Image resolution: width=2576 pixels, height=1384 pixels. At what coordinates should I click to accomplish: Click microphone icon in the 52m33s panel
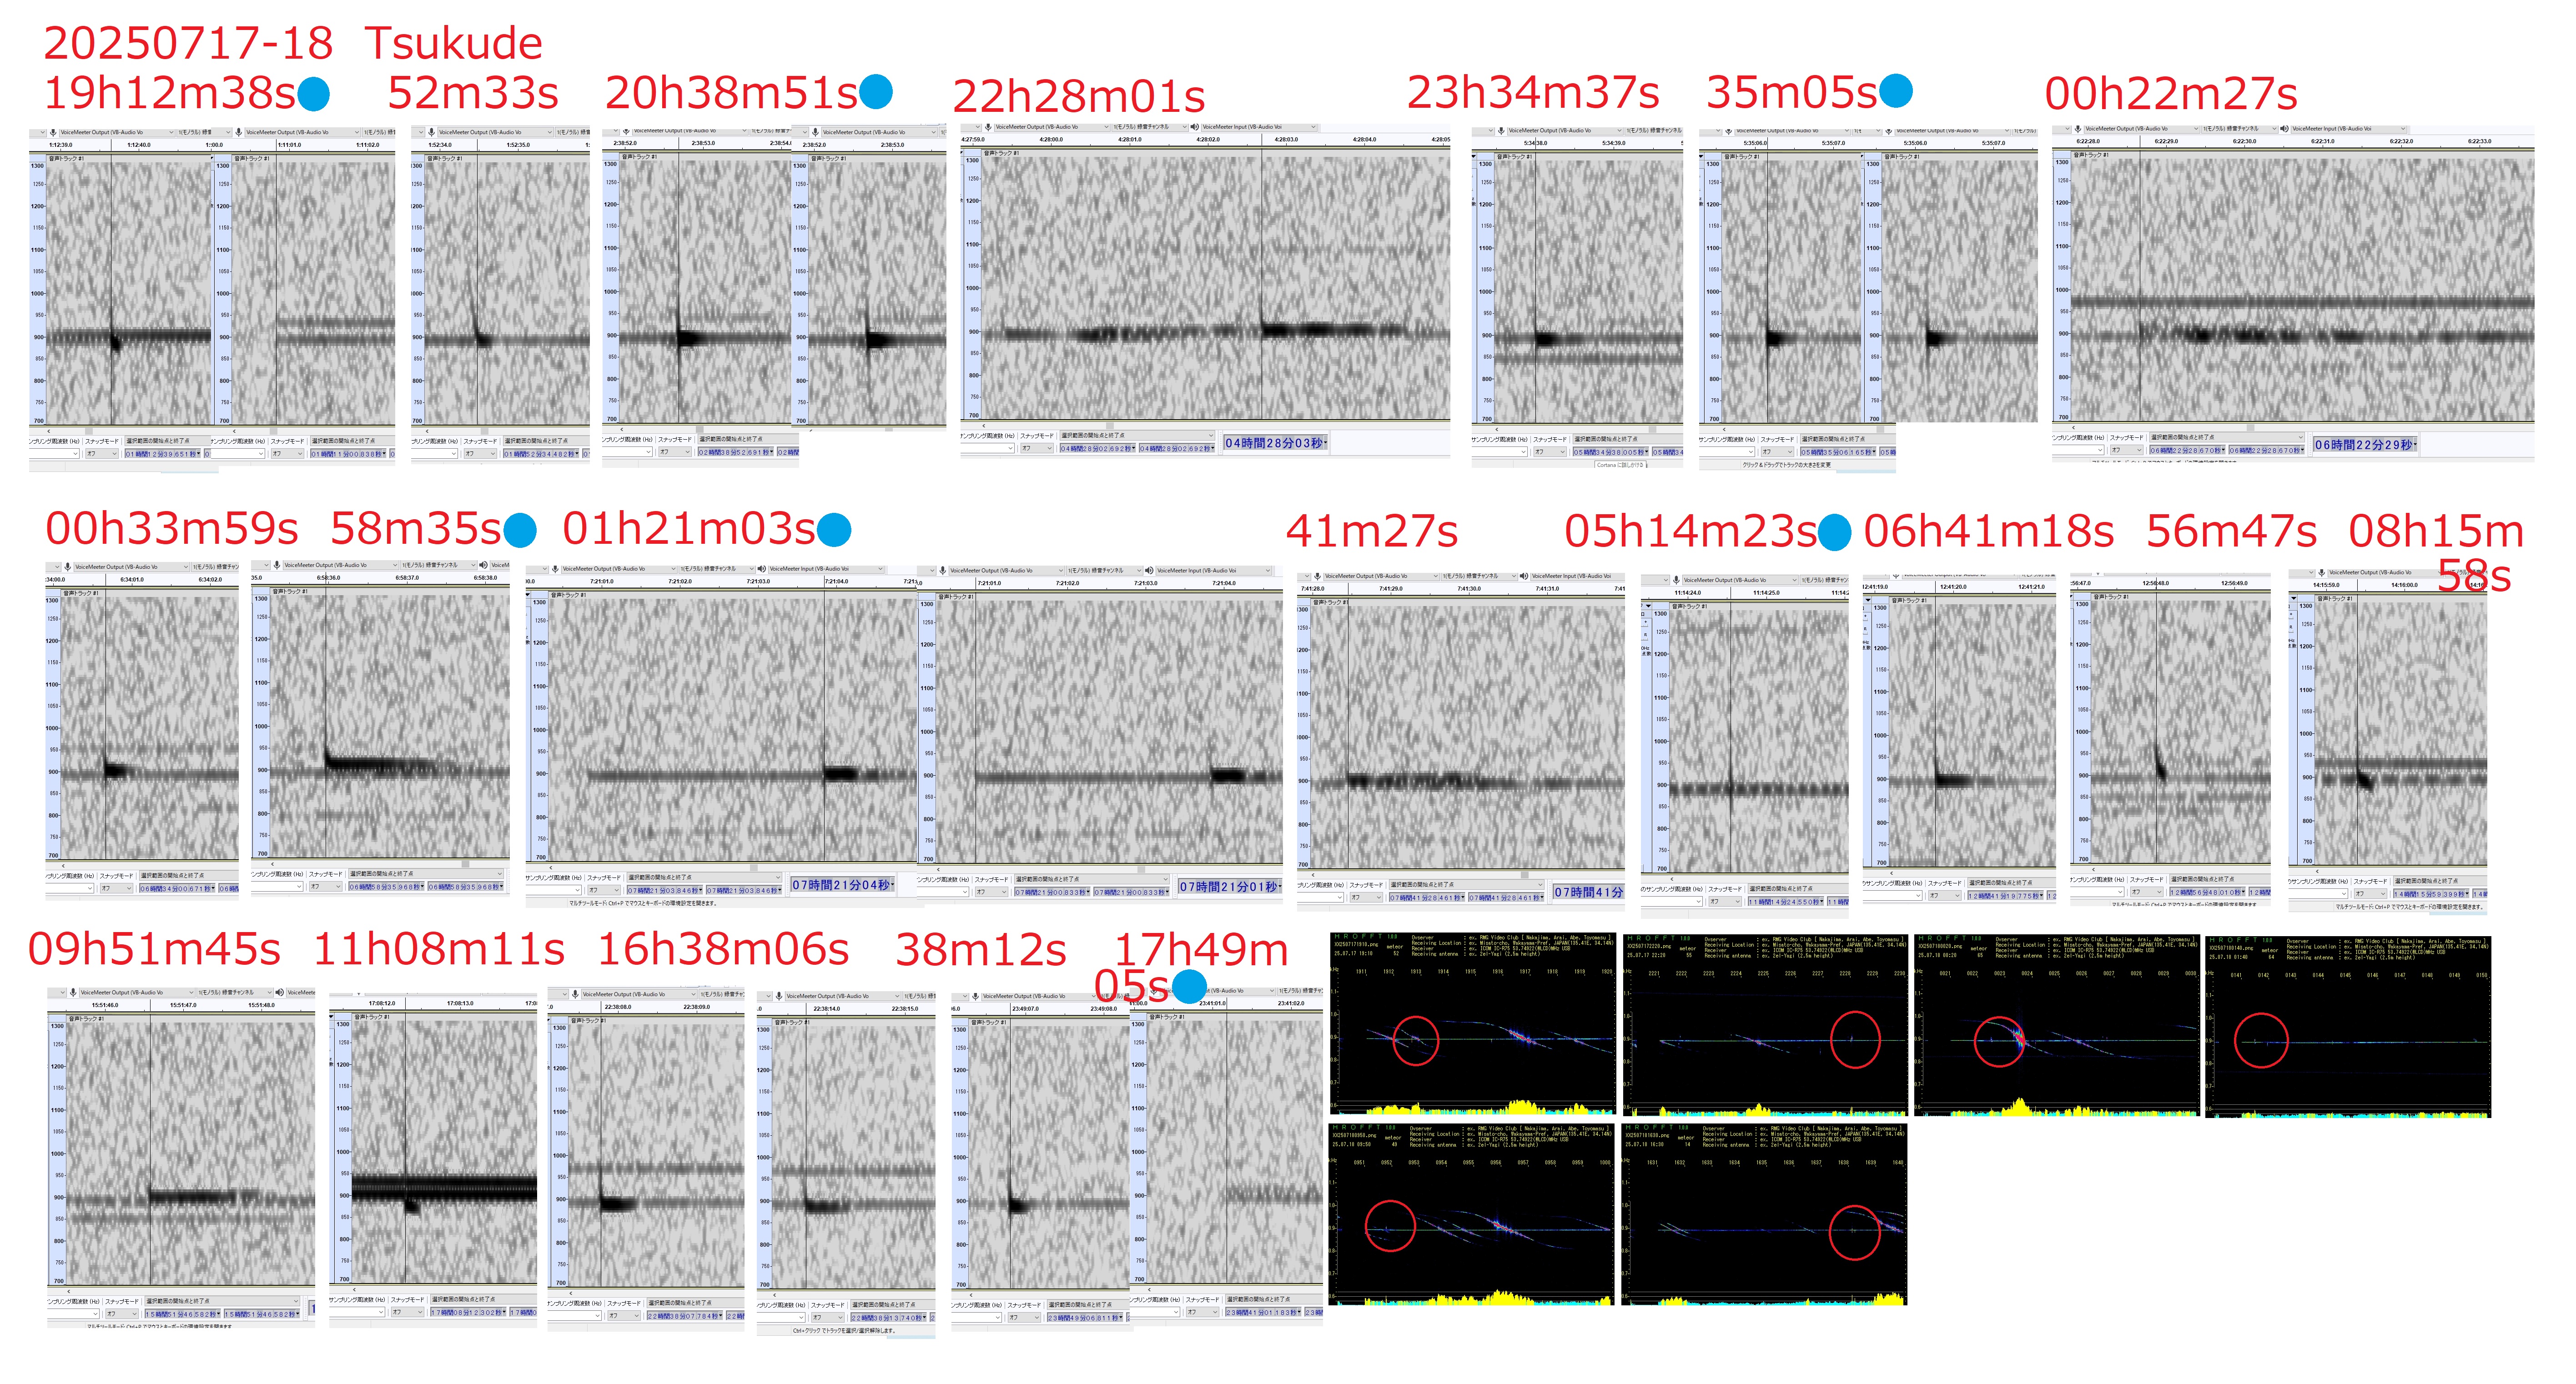[432, 132]
